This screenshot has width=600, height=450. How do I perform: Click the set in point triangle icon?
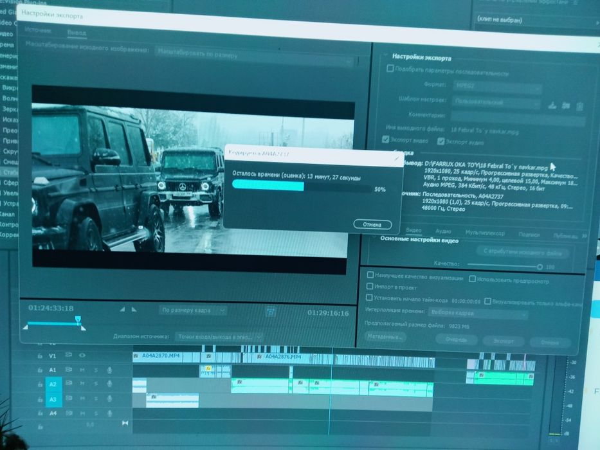click(122, 309)
